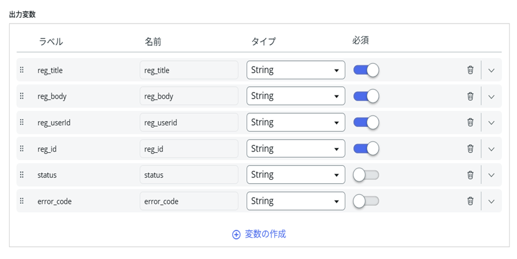Select the error_code name field

[x=189, y=201]
